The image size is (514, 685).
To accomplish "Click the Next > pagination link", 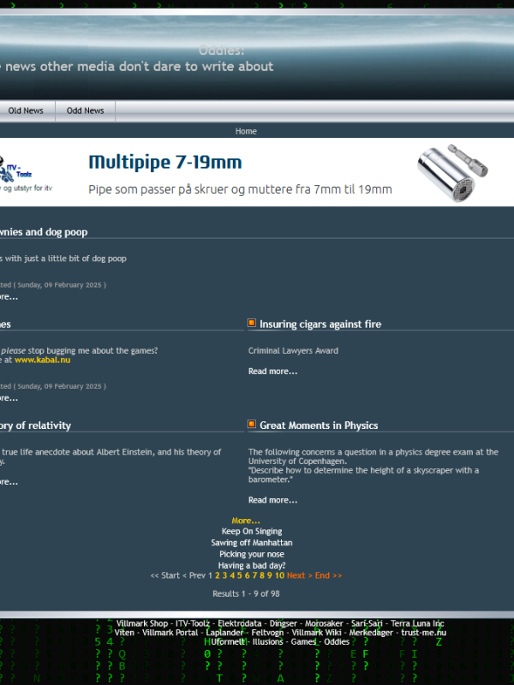I will 299,575.
